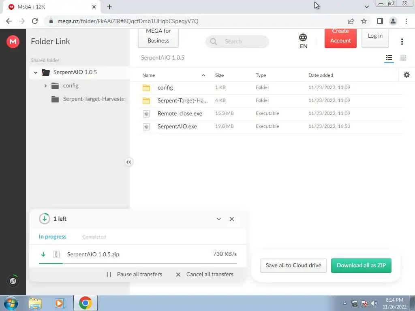Switch to the Completed tab
This screenshot has height=311, width=415.
[x=94, y=236]
